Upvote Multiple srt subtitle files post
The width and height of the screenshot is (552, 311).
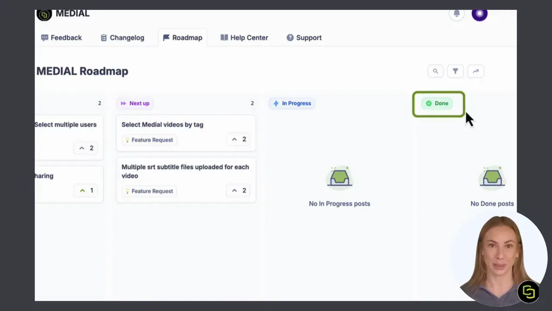(x=238, y=190)
